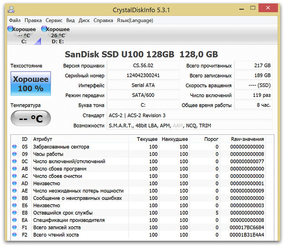
Task: Click the transfer mode field SATA/600
Action: coord(143,95)
